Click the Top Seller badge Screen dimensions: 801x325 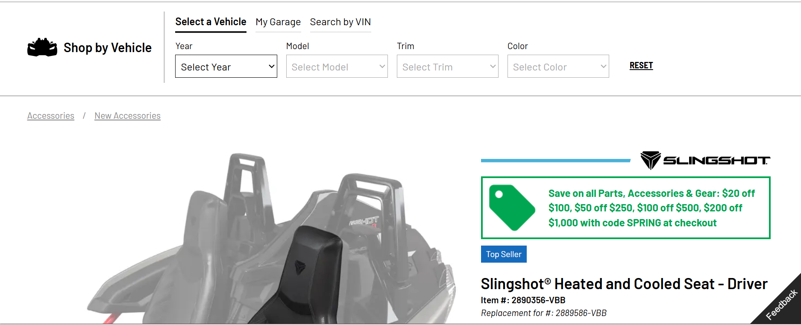(504, 254)
